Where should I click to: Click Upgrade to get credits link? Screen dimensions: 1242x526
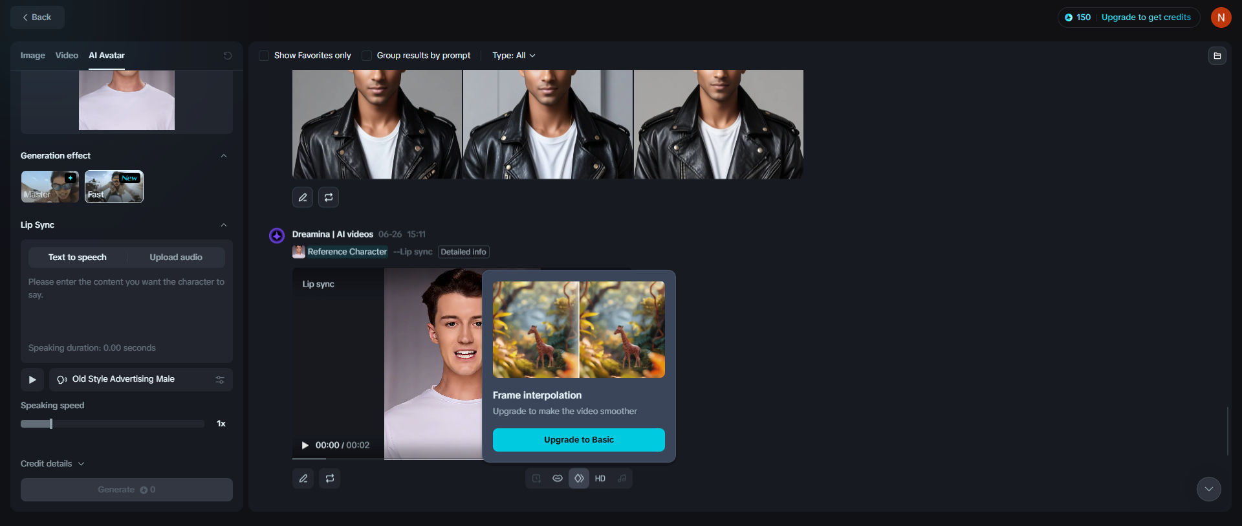(x=1146, y=17)
